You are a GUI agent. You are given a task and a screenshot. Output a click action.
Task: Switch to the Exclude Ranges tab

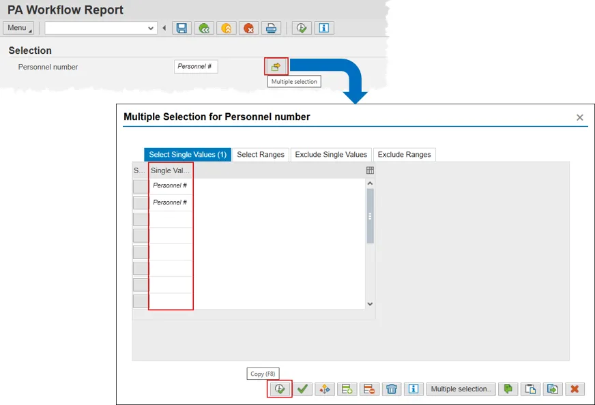click(405, 154)
